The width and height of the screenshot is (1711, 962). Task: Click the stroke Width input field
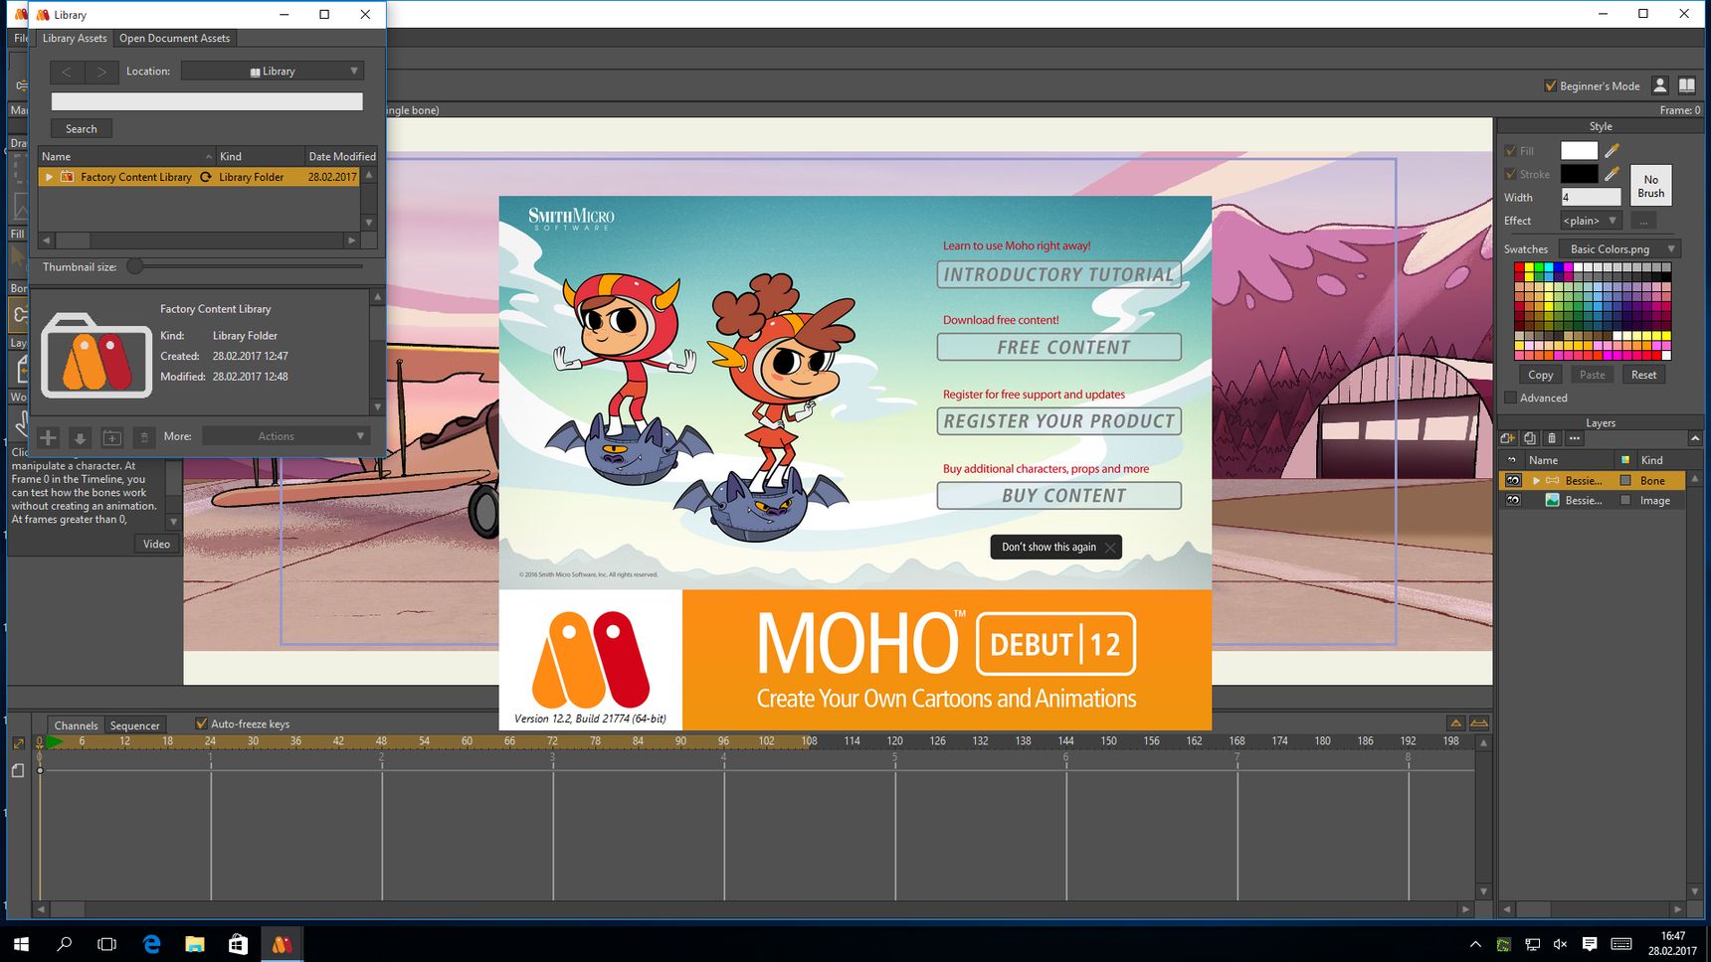pyautogui.click(x=1590, y=197)
